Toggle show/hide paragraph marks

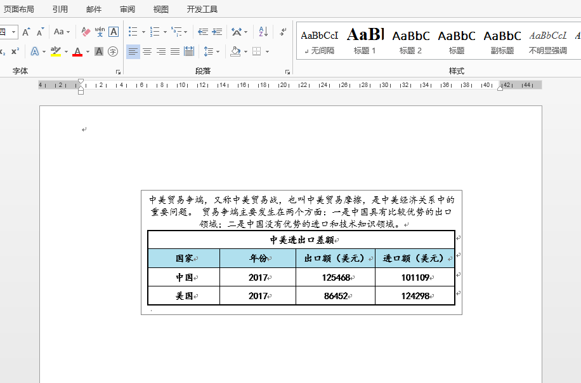click(283, 32)
